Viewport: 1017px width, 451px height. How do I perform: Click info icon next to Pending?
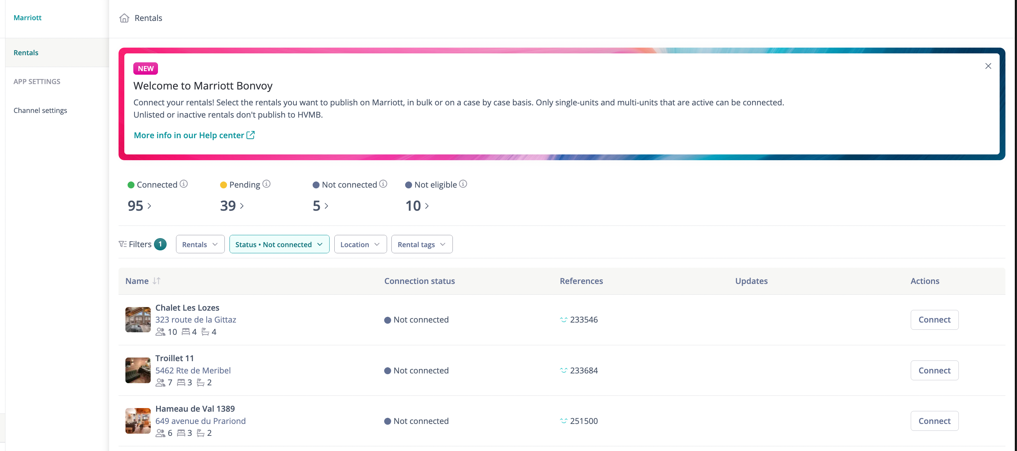266,184
